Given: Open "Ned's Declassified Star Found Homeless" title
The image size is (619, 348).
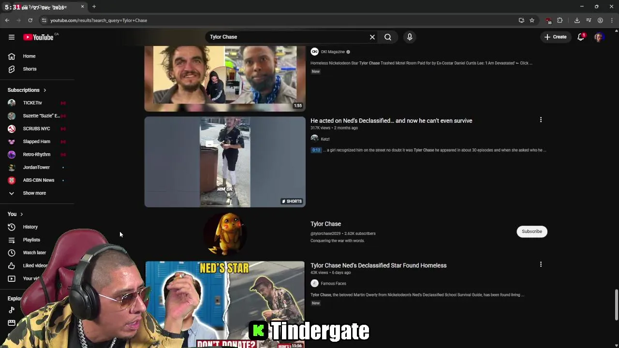Looking at the screenshot, I should point(378,265).
